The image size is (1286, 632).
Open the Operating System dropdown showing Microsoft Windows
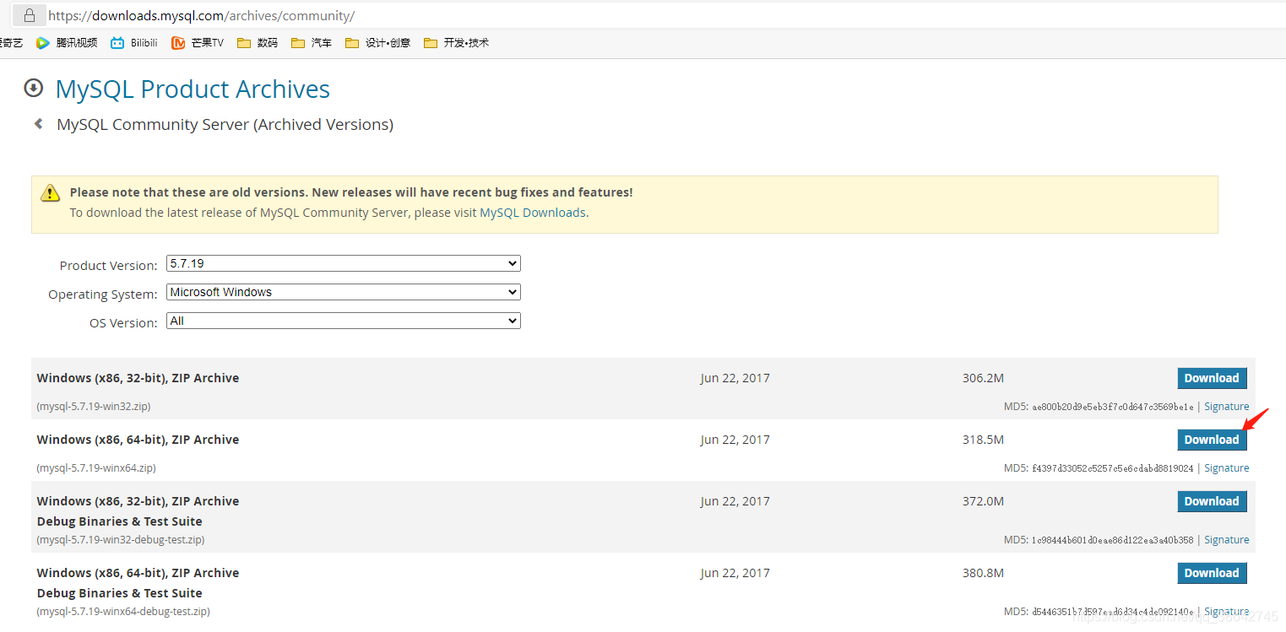(344, 292)
